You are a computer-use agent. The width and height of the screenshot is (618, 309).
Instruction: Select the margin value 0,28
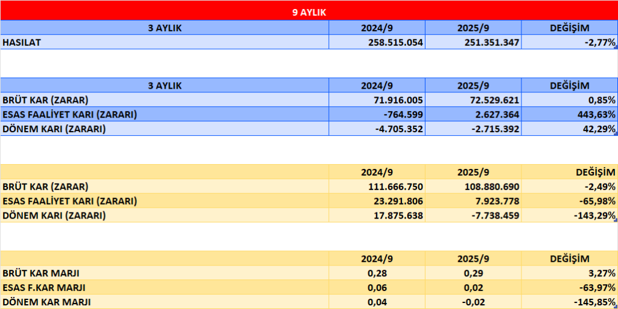point(377,273)
